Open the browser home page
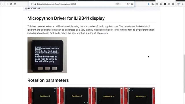Image resolution: width=185 pixels, height=104 pixels. click(15, 4)
